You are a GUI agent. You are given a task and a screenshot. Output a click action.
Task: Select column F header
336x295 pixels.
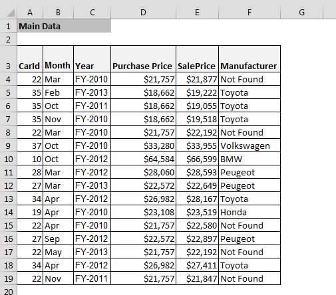click(x=250, y=13)
